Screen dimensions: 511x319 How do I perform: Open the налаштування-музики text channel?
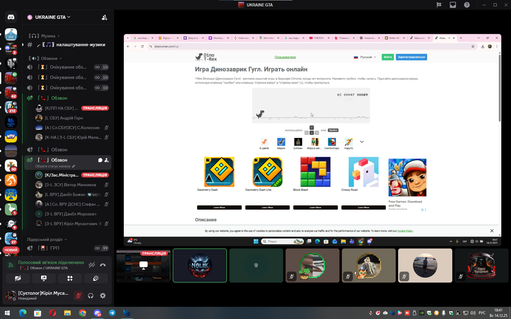pyautogui.click(x=67, y=45)
